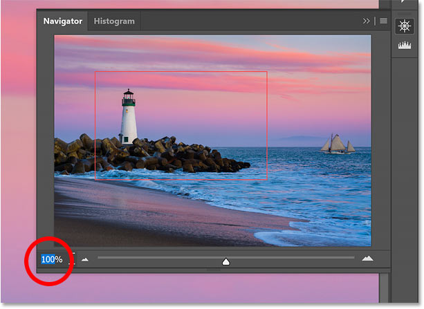Image resolution: width=424 pixels, height=309 pixels.
Task: Click the Zoom Out small mountains icon
Action: click(85, 259)
